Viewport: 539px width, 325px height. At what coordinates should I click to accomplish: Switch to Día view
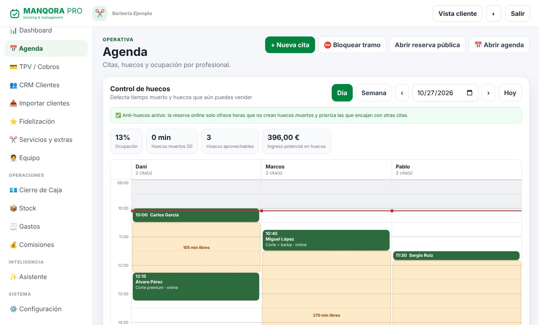pyautogui.click(x=342, y=93)
